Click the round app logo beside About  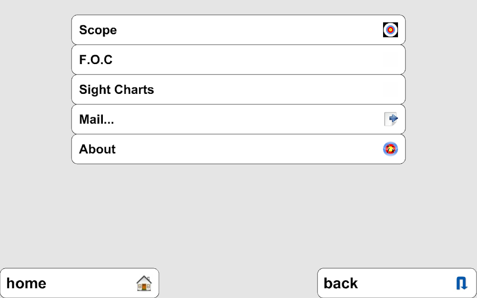pyautogui.click(x=391, y=149)
